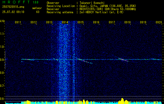Click the 1.0 frequency axis label
The height and width of the screenshot is (104, 164).
tap(2, 47)
